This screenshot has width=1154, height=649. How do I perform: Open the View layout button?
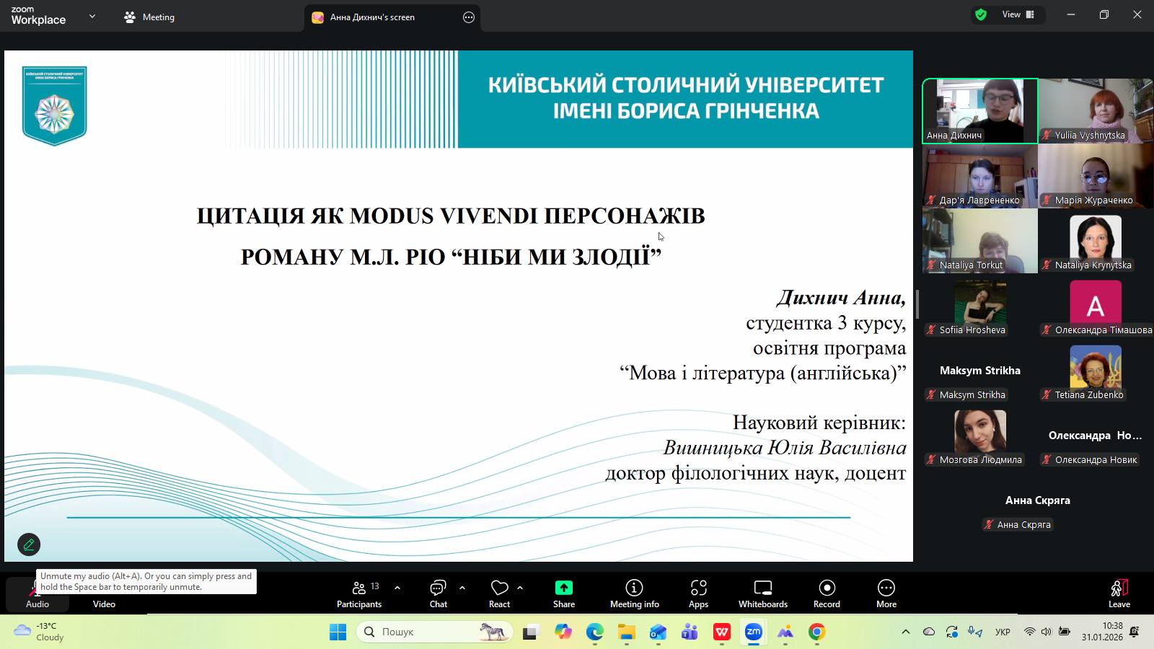[1018, 14]
